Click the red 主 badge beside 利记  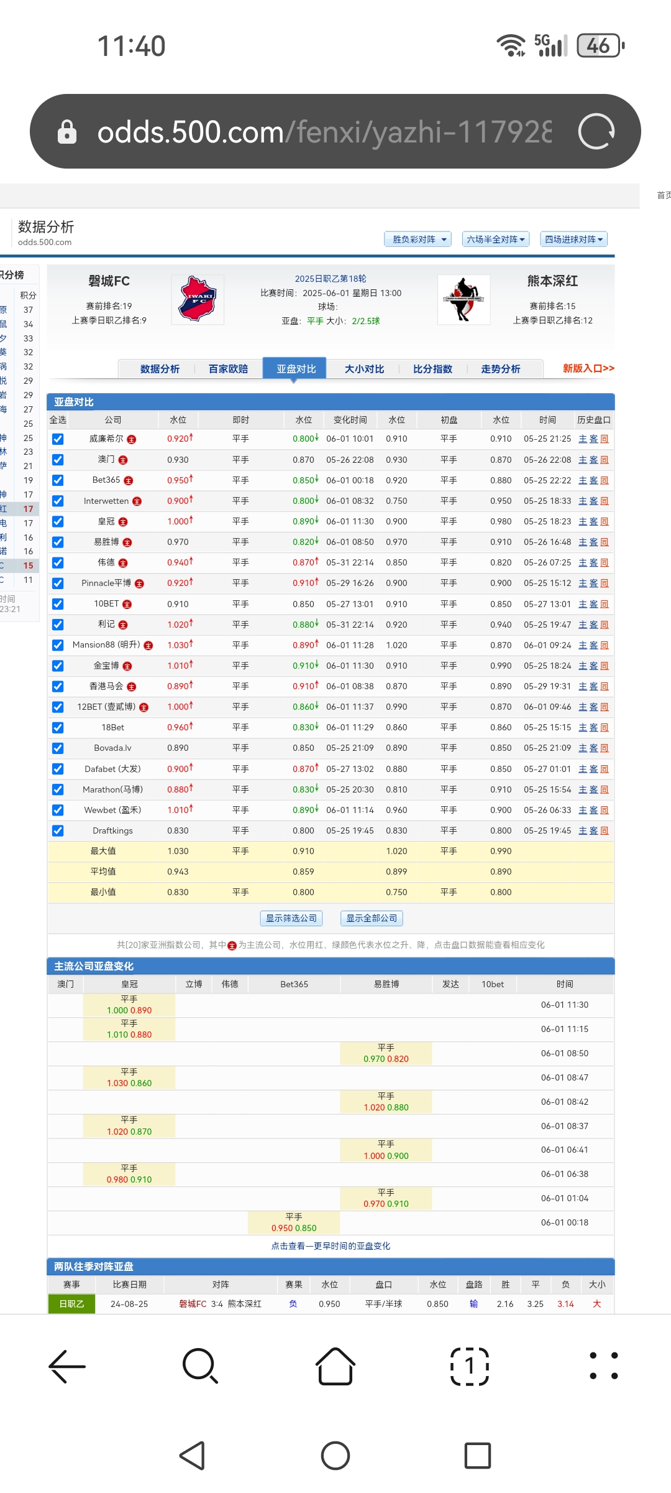click(123, 625)
